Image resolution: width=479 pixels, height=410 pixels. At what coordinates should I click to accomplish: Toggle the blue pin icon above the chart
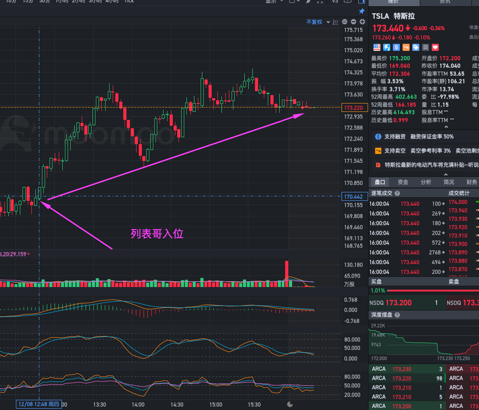click(362, 11)
